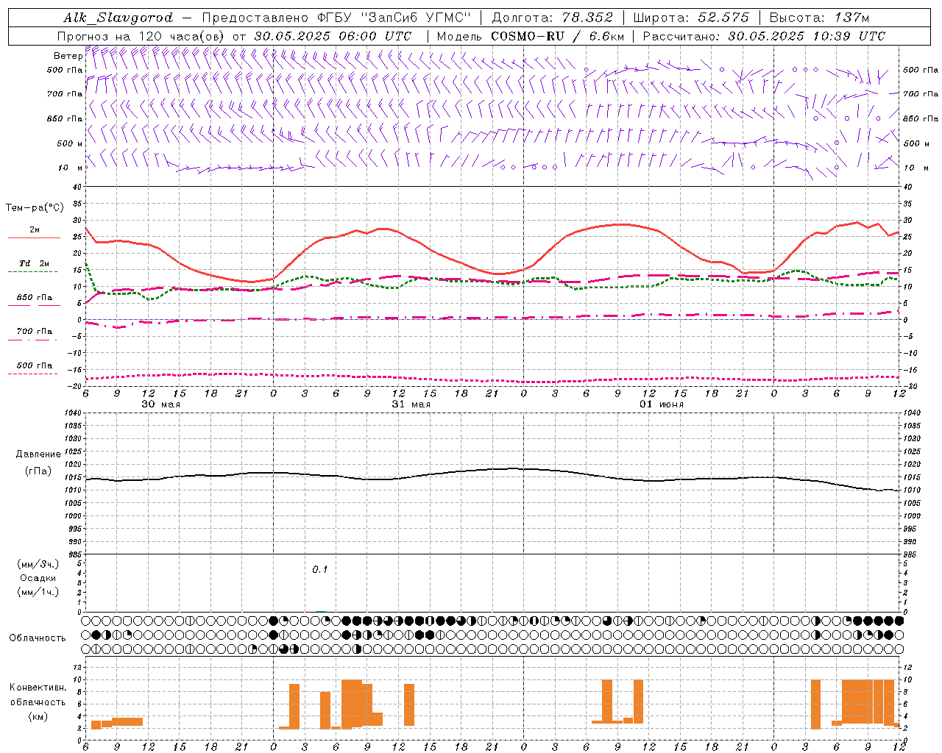Click the station name Alk_Slavgorod in the header

click(x=118, y=18)
